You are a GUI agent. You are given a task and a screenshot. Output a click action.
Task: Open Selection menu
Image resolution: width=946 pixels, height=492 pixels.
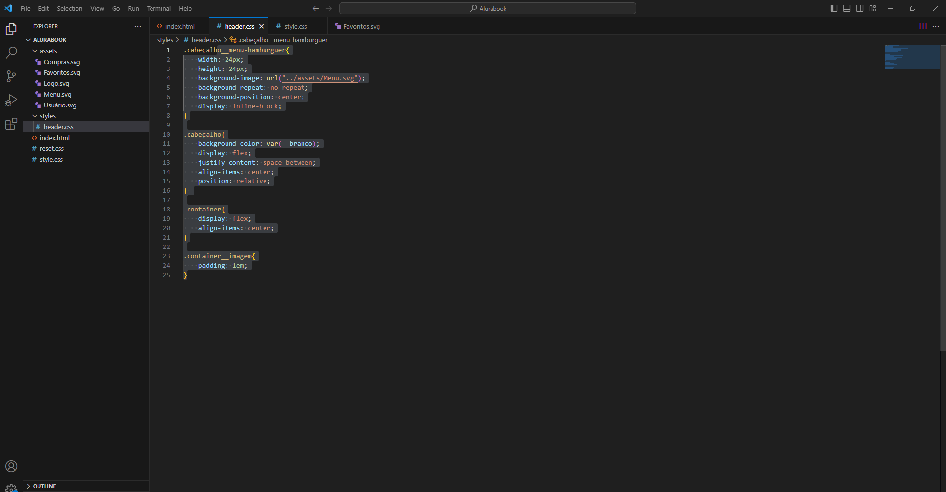click(70, 8)
